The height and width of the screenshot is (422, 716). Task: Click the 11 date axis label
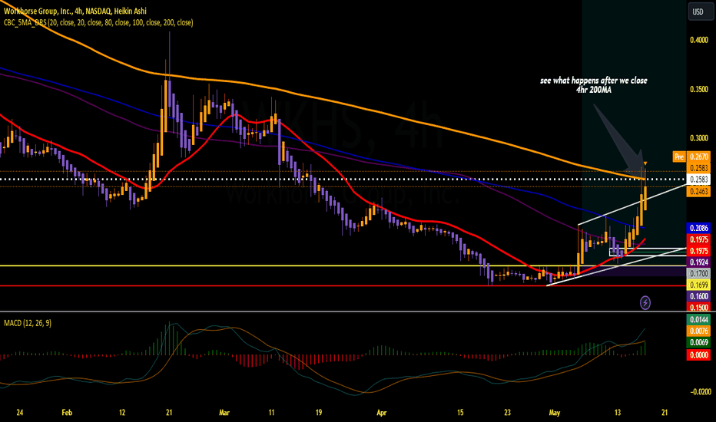click(x=271, y=413)
